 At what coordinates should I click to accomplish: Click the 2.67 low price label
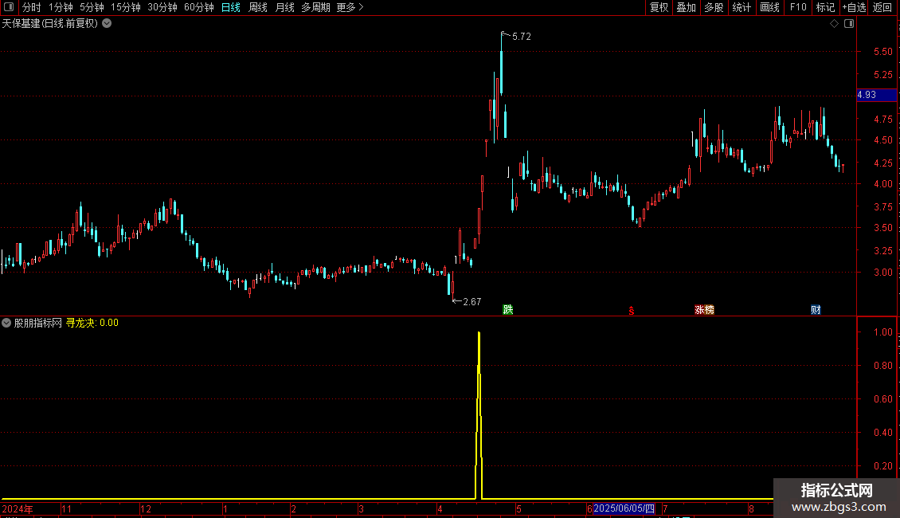point(472,301)
